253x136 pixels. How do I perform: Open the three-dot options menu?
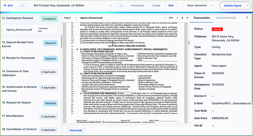coord(247,18)
